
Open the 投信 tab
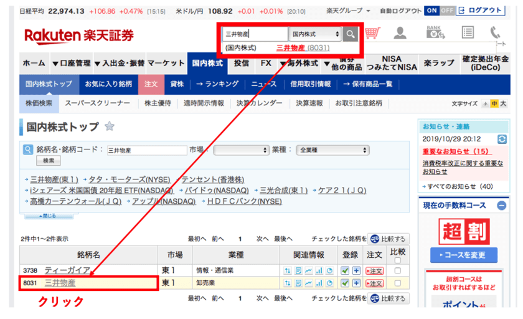click(242, 63)
